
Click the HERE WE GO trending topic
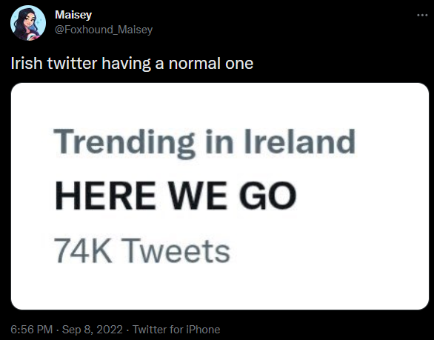(176, 196)
